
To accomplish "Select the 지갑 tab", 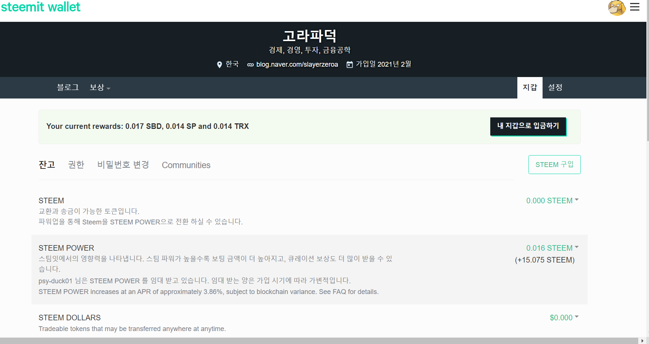I will [x=530, y=88].
